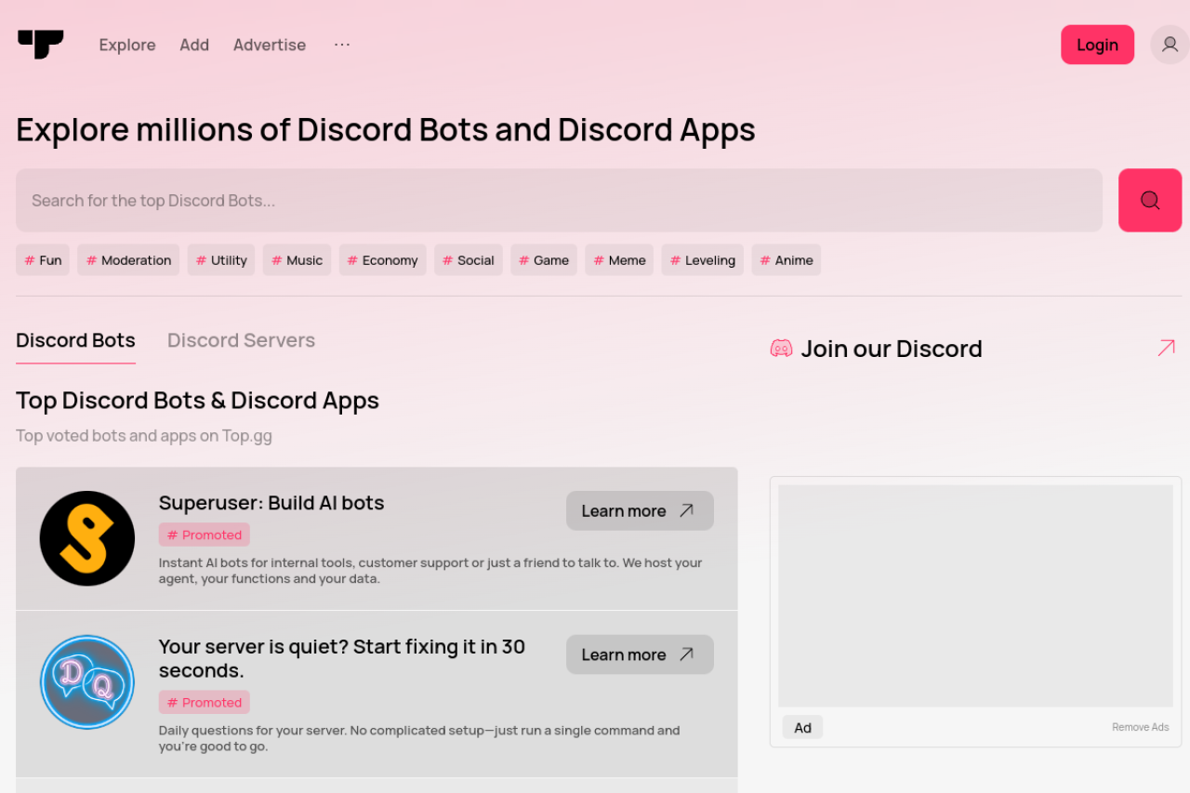Open the DQ daily questions bot avatar
The image size is (1190, 793).
(87, 682)
